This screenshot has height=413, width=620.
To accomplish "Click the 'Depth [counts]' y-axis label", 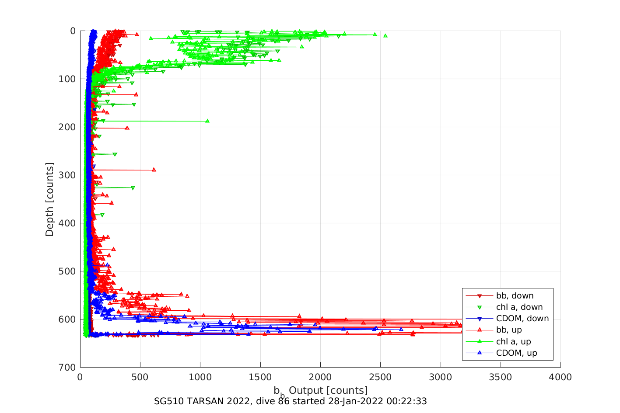I will pos(49,199).
